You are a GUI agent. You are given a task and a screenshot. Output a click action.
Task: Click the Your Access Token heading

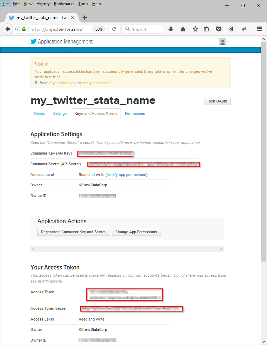tap(55, 267)
